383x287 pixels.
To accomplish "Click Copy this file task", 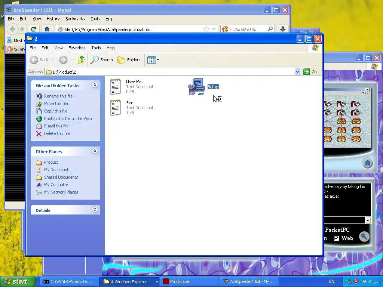I will (x=55, y=111).
